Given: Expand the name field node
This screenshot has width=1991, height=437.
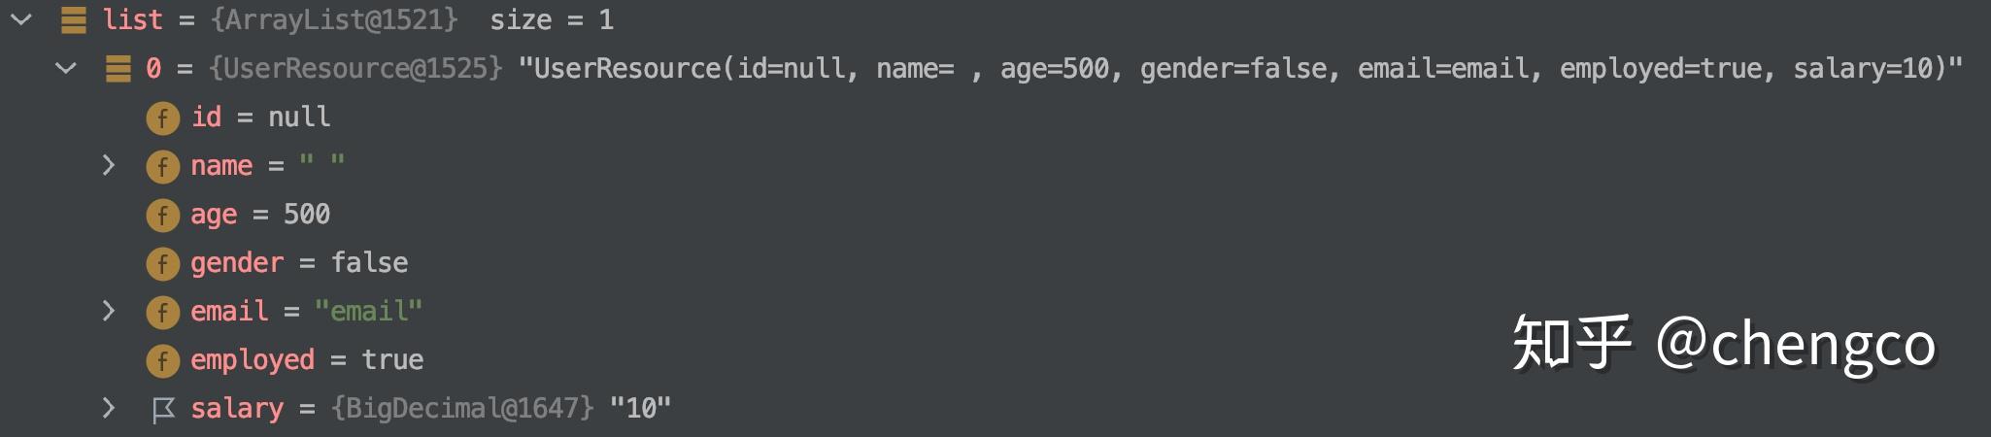Looking at the screenshot, I should [x=109, y=165].
